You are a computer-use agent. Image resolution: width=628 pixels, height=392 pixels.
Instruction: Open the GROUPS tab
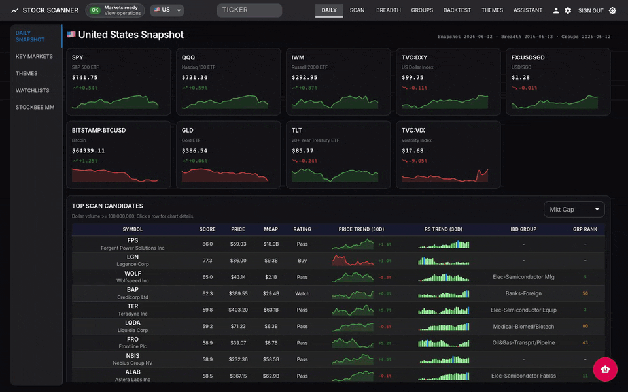[x=422, y=10]
